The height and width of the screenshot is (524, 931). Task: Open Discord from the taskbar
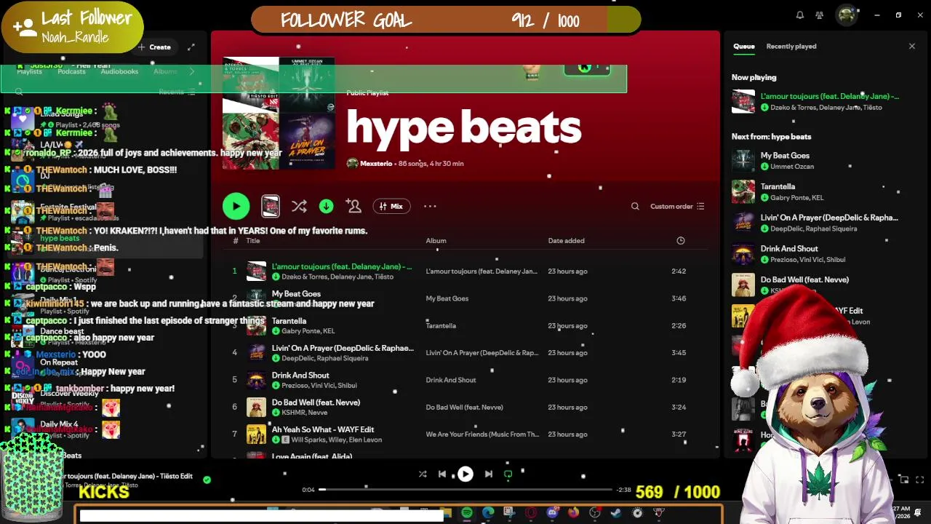tap(552, 513)
